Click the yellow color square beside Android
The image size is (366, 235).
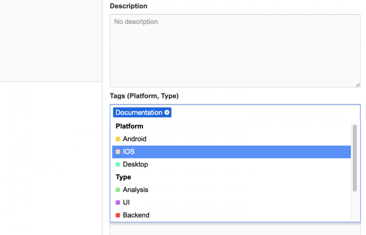click(118, 139)
